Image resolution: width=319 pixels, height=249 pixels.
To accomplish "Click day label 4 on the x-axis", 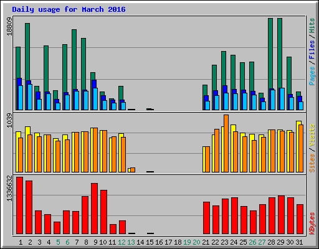I will click(49, 242).
